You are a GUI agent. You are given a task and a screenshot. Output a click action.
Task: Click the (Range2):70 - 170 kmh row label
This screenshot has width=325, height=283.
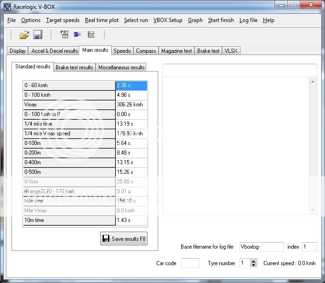click(x=69, y=191)
